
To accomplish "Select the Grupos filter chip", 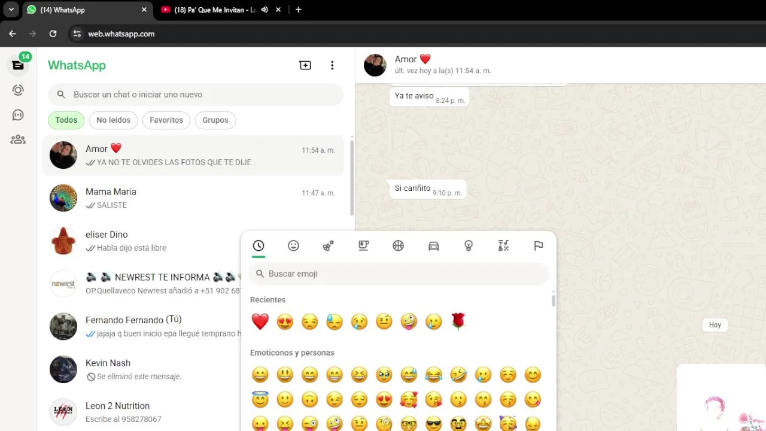I will [215, 120].
